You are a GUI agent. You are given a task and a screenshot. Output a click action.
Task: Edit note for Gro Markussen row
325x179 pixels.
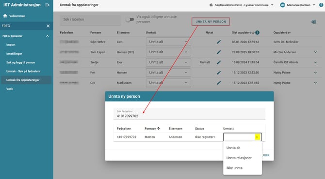tap(219, 83)
